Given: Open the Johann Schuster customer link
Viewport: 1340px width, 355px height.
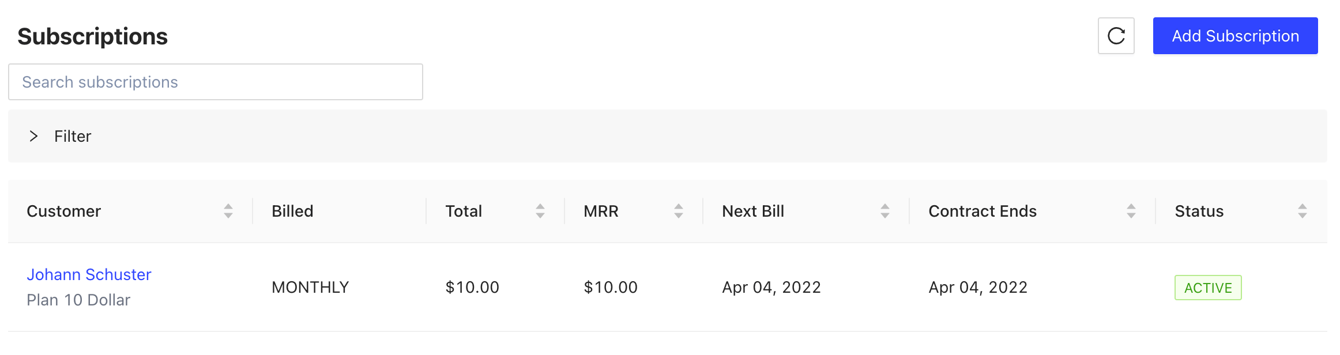Looking at the screenshot, I should click(x=89, y=274).
